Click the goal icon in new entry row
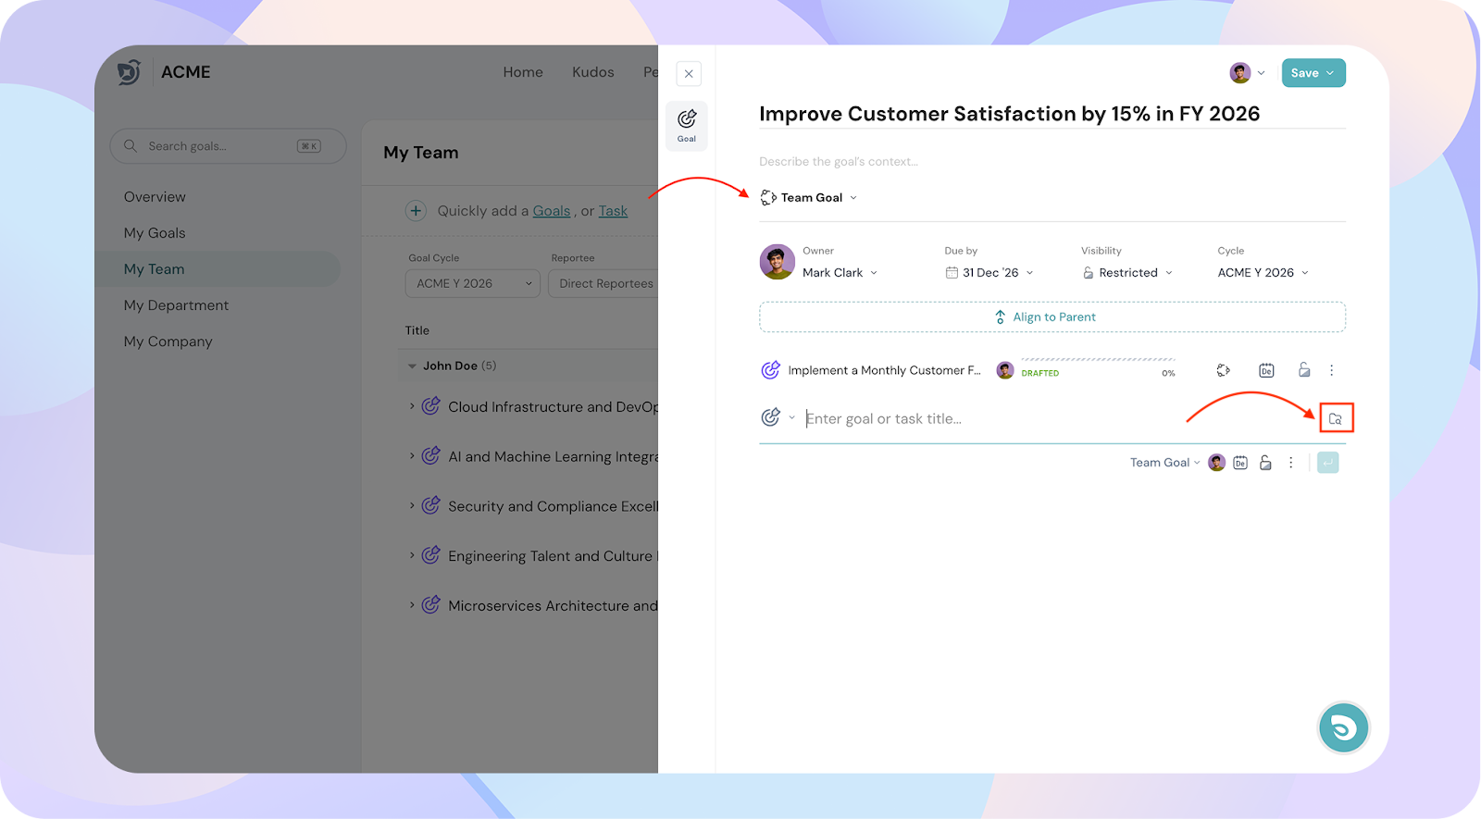 pyautogui.click(x=770, y=417)
